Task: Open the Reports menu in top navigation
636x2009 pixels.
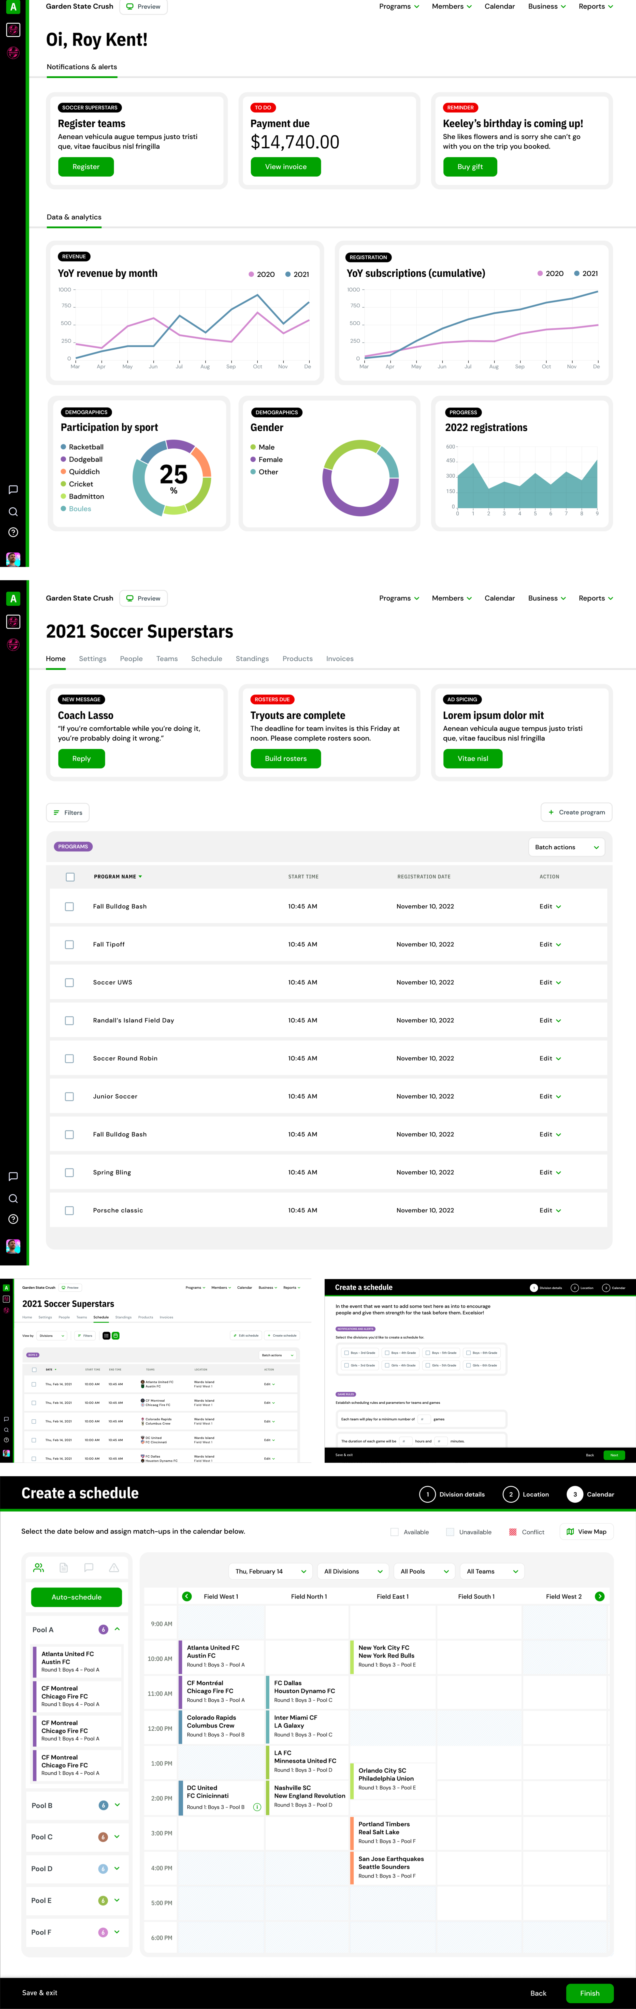Action: click(596, 6)
